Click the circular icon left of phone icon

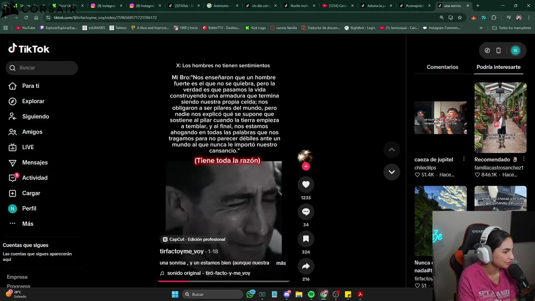pos(487,51)
